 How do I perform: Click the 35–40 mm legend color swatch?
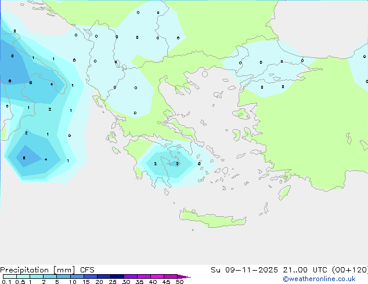pos(144,276)
